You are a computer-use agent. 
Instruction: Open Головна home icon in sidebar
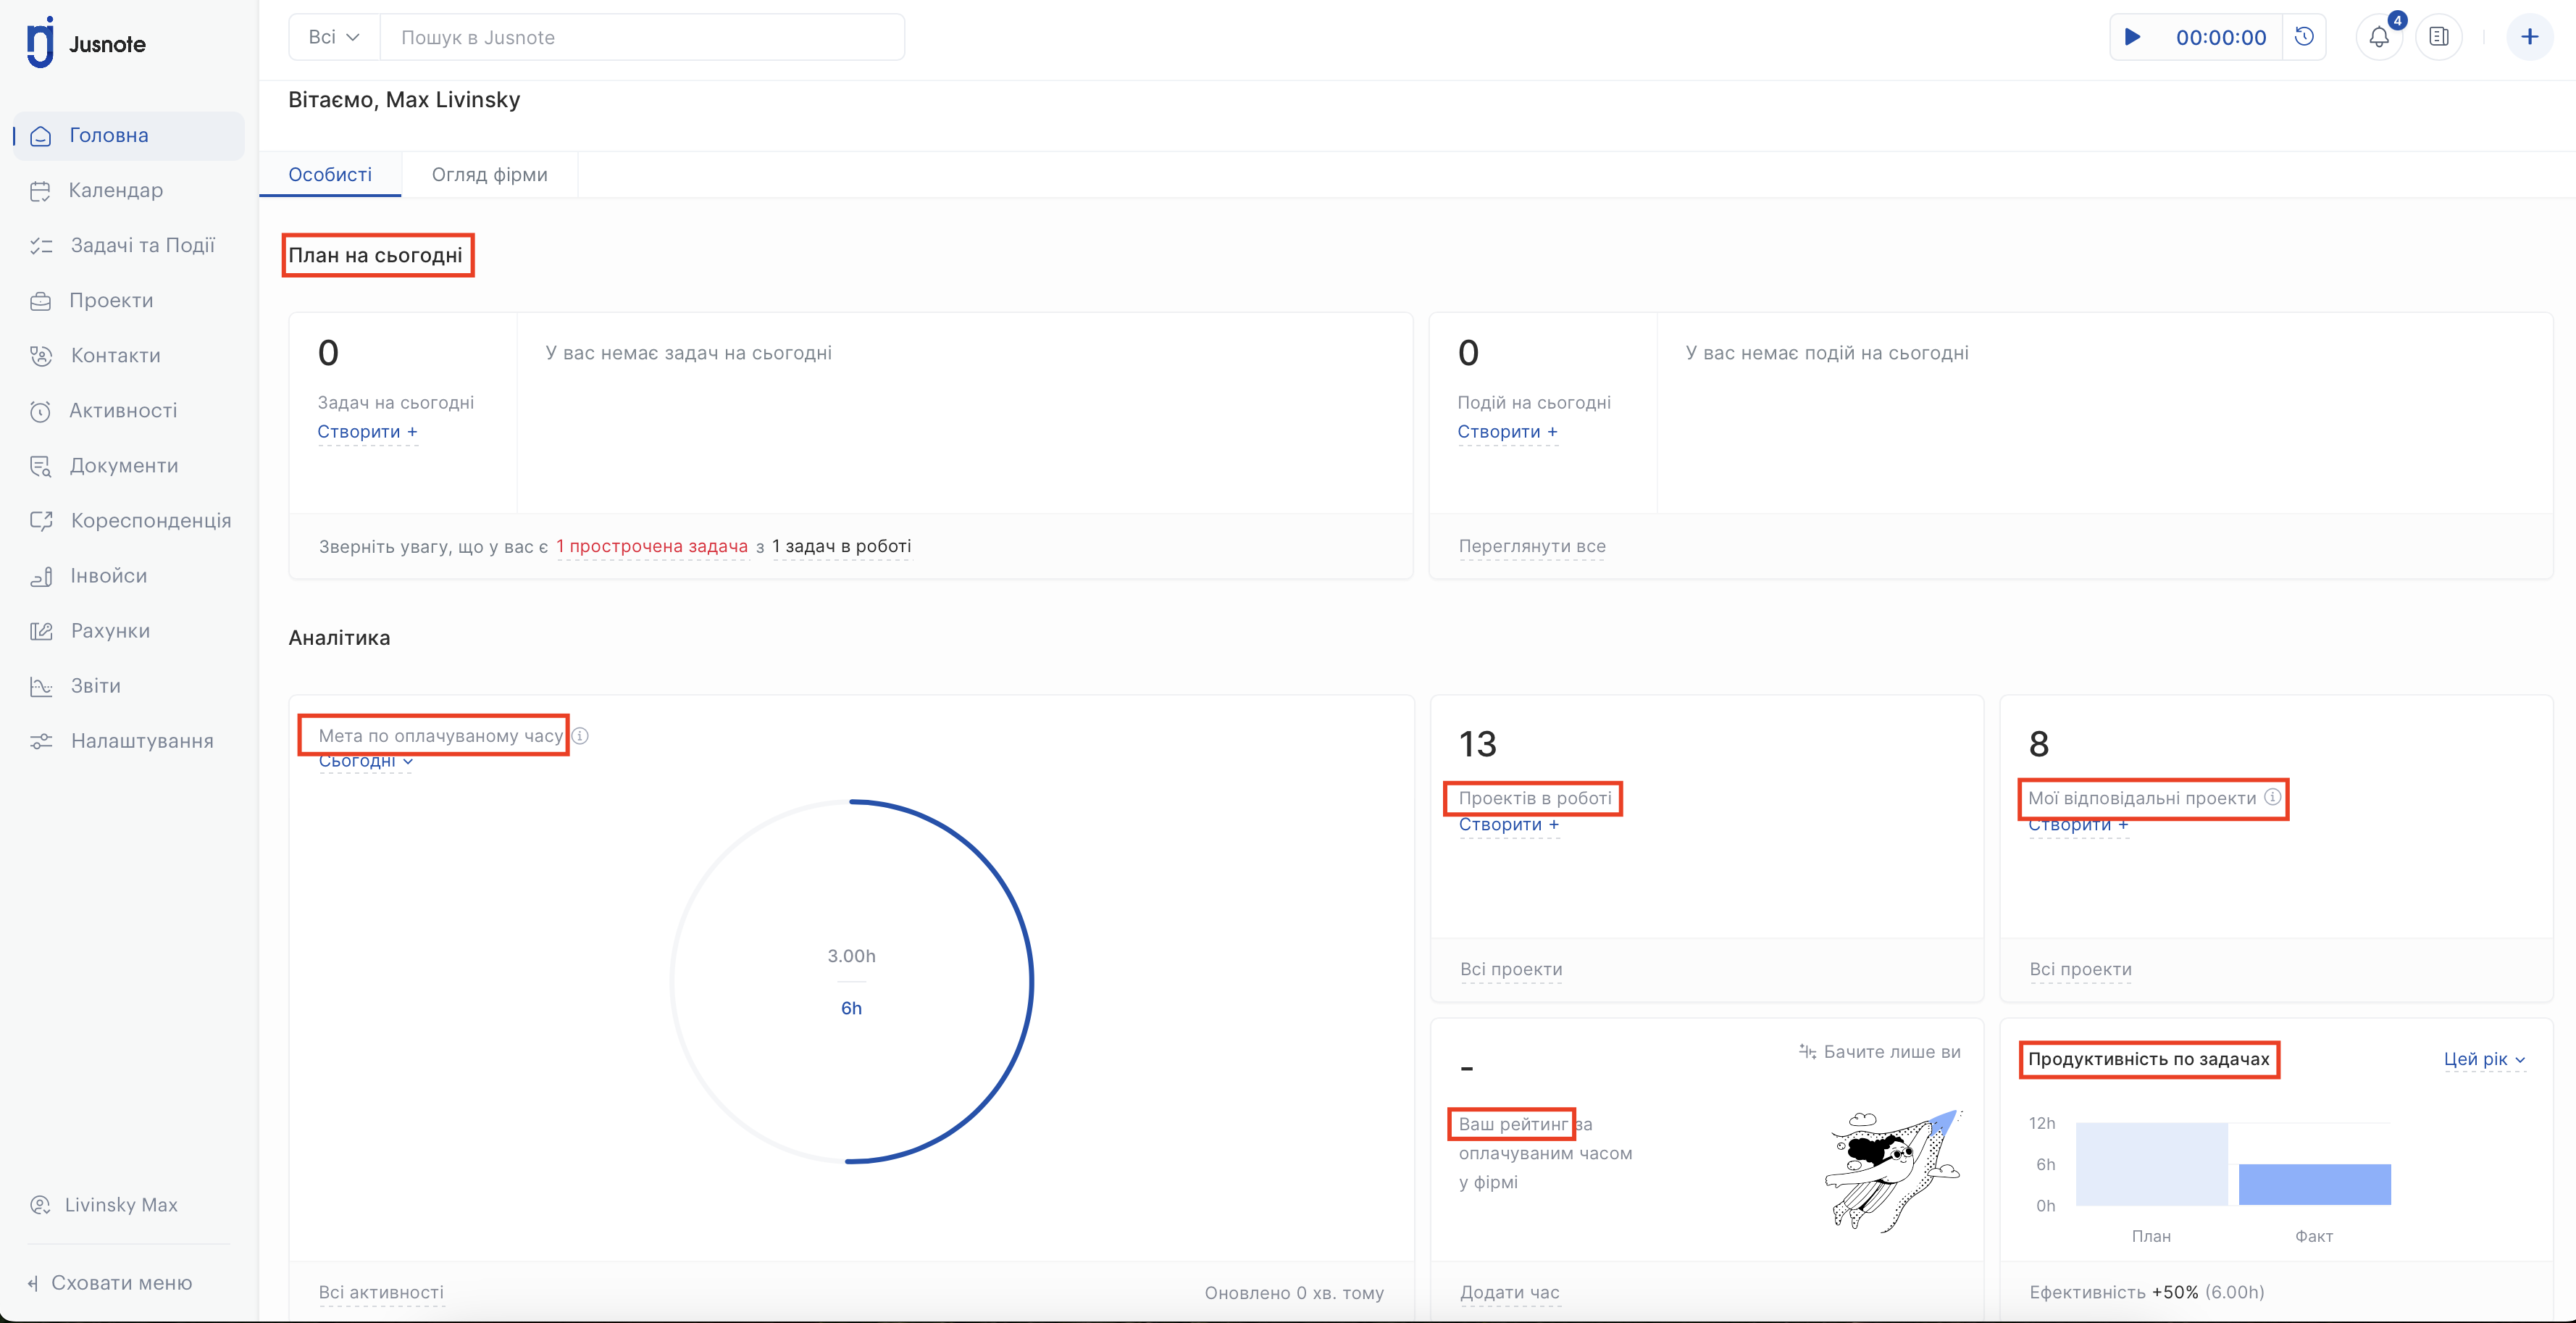pos(41,136)
